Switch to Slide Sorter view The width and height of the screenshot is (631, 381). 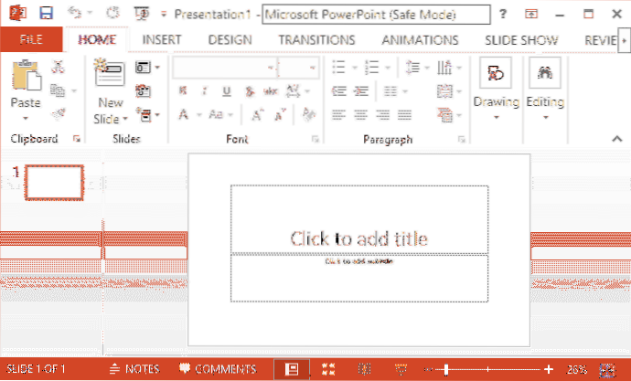328,369
